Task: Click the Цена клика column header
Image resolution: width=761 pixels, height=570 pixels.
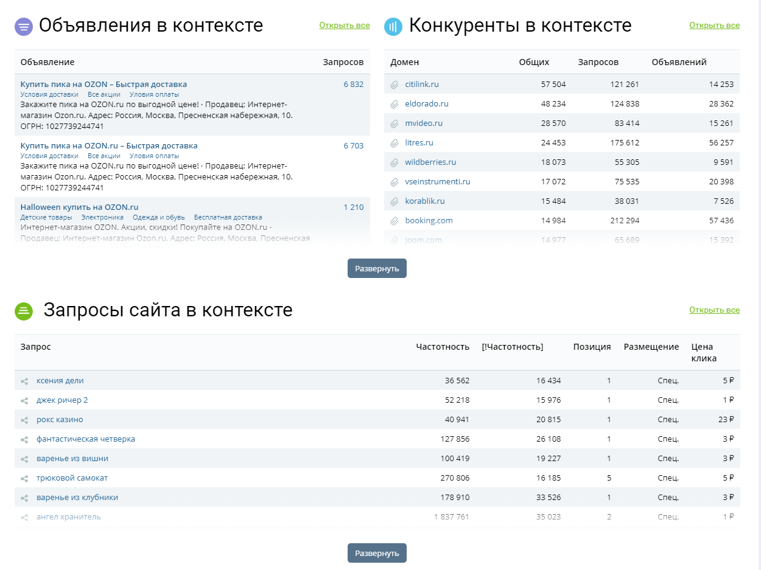Action: point(704,352)
